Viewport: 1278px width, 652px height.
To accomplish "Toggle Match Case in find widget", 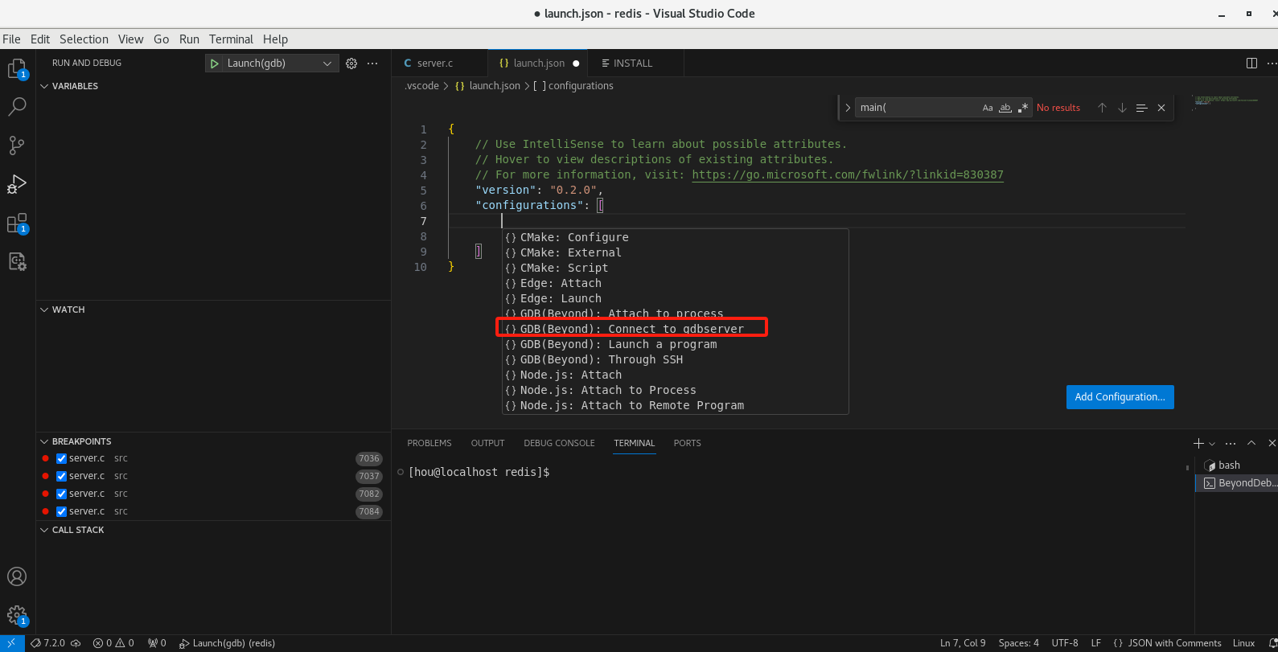I will 988,108.
